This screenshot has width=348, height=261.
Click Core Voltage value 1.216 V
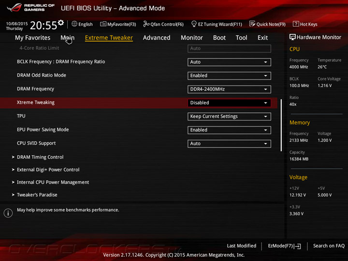(x=324, y=86)
